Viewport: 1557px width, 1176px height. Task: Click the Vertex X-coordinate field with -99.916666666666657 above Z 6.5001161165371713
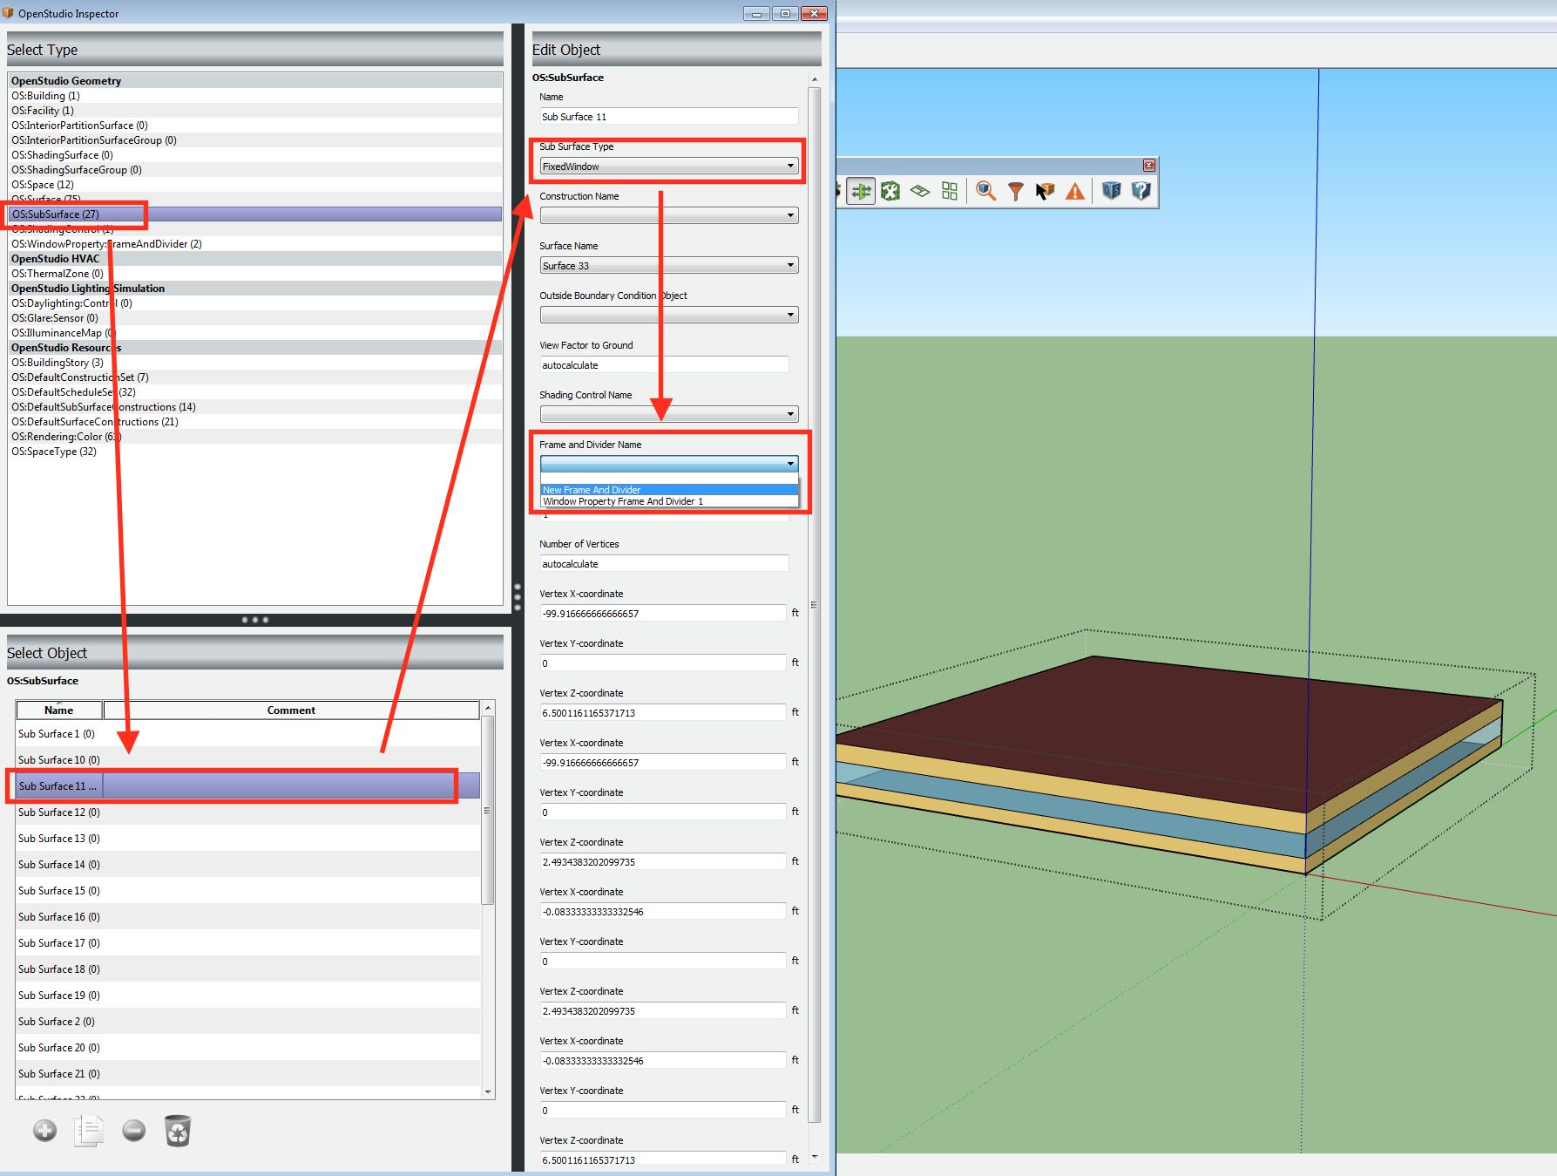pyautogui.click(x=662, y=614)
